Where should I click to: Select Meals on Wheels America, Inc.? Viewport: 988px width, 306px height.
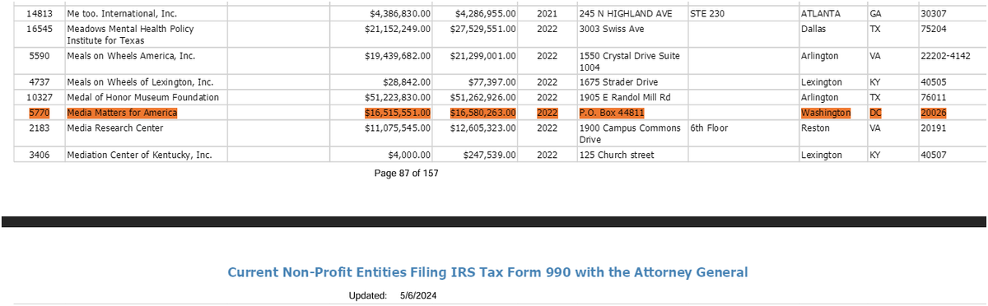[131, 56]
